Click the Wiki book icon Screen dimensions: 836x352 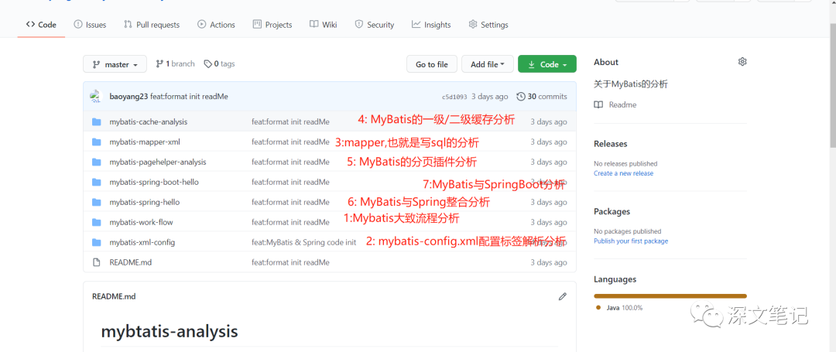coord(314,24)
